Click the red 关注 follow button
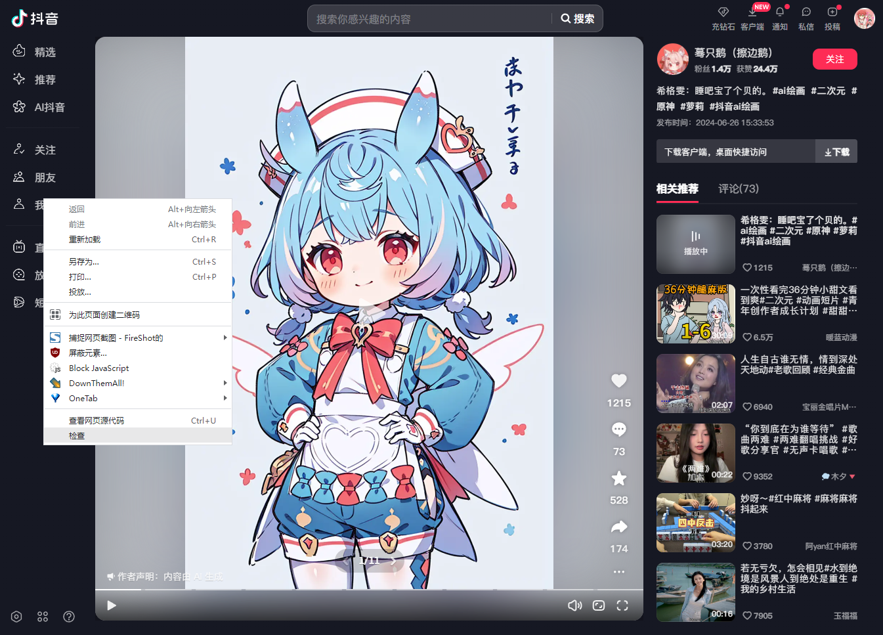Screen dimensions: 883x635 (x=835, y=59)
